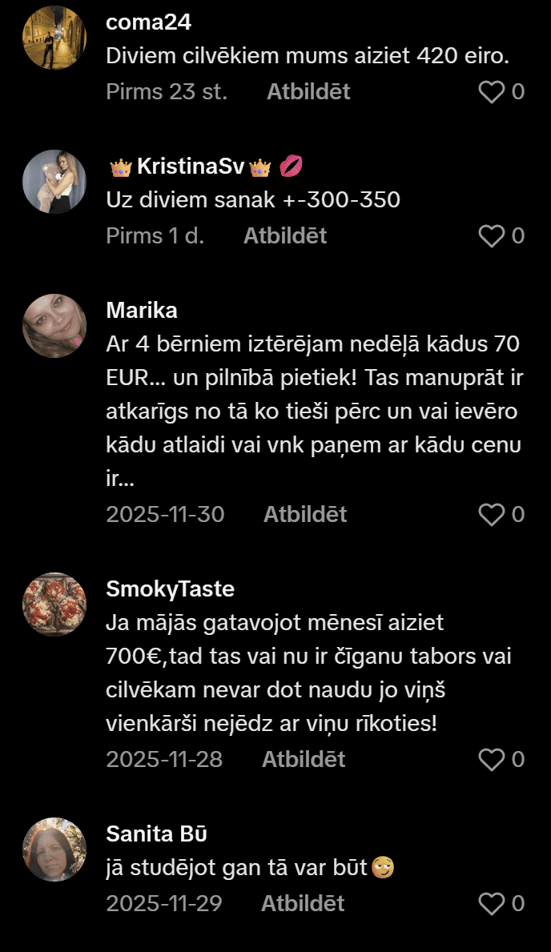
Task: Reply to Sanita Bū's comment
Action: pyautogui.click(x=303, y=904)
